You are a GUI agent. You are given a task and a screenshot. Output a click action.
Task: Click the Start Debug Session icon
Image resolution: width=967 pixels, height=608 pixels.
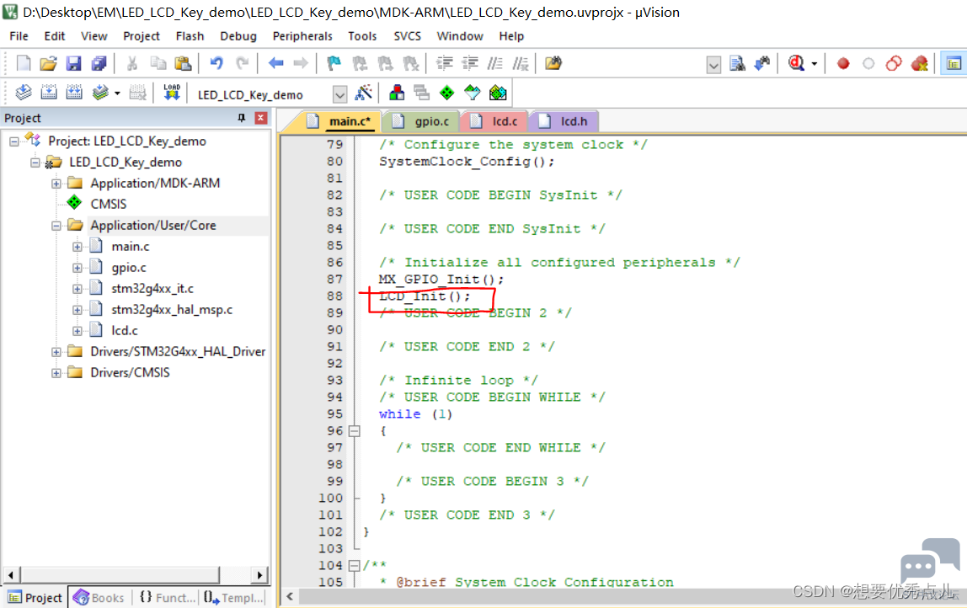point(796,63)
